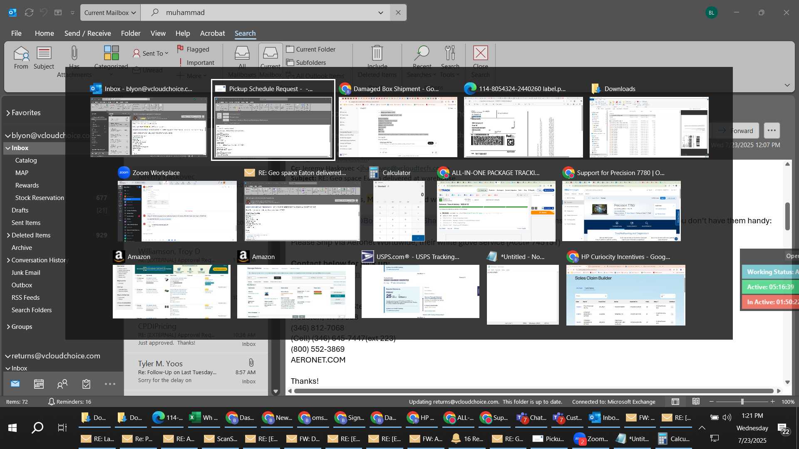Filter by Important messages

point(196,62)
